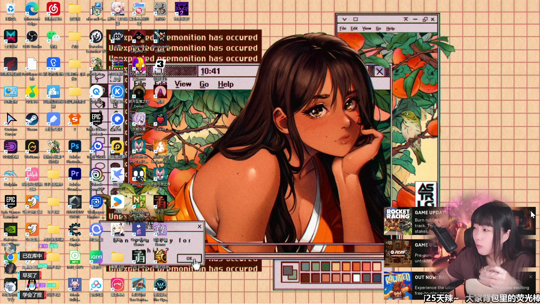Viewport: 540px width, 304px height.
Task: Open Tobii Ghost shortcut
Action: click(x=96, y=149)
